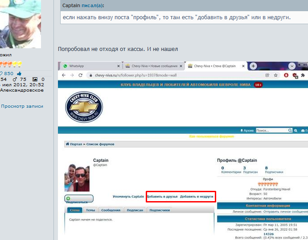308x240 pixels.
Task: Close the WhatsApp tab
Action: pyautogui.click(x=119, y=66)
